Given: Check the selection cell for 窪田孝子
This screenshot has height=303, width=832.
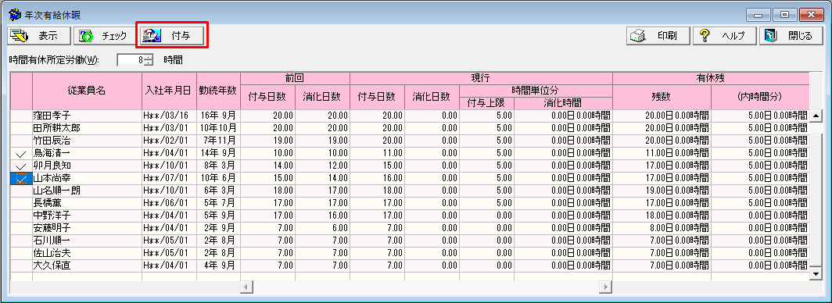Looking at the screenshot, I should pyautogui.click(x=21, y=116).
